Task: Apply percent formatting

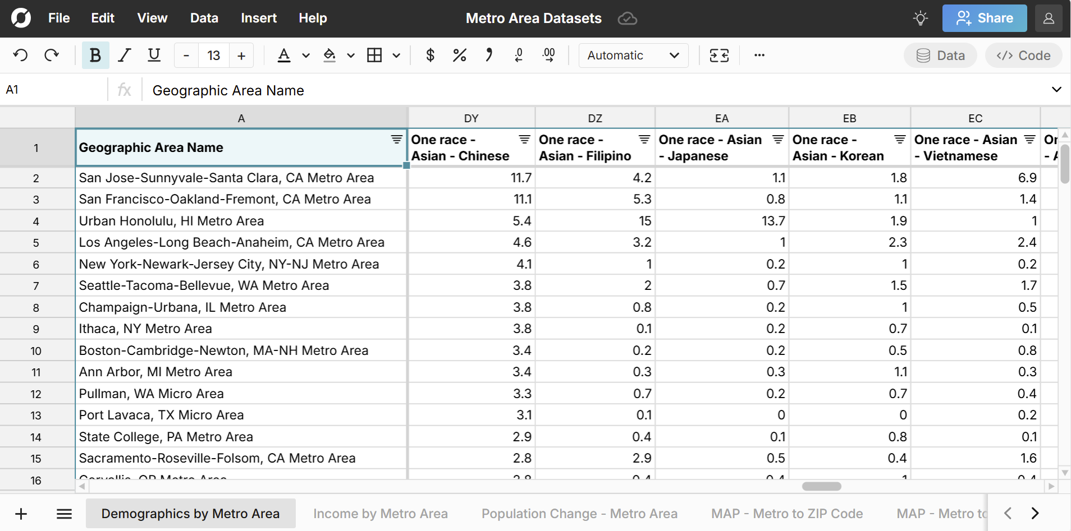Action: 460,55
